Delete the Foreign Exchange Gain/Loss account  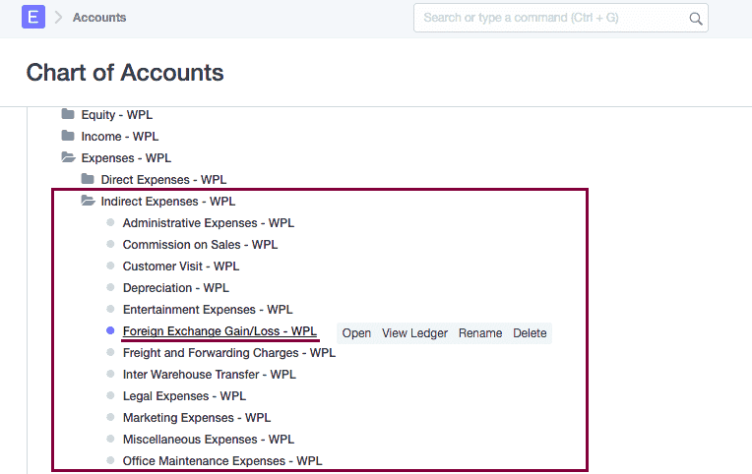pyautogui.click(x=530, y=333)
